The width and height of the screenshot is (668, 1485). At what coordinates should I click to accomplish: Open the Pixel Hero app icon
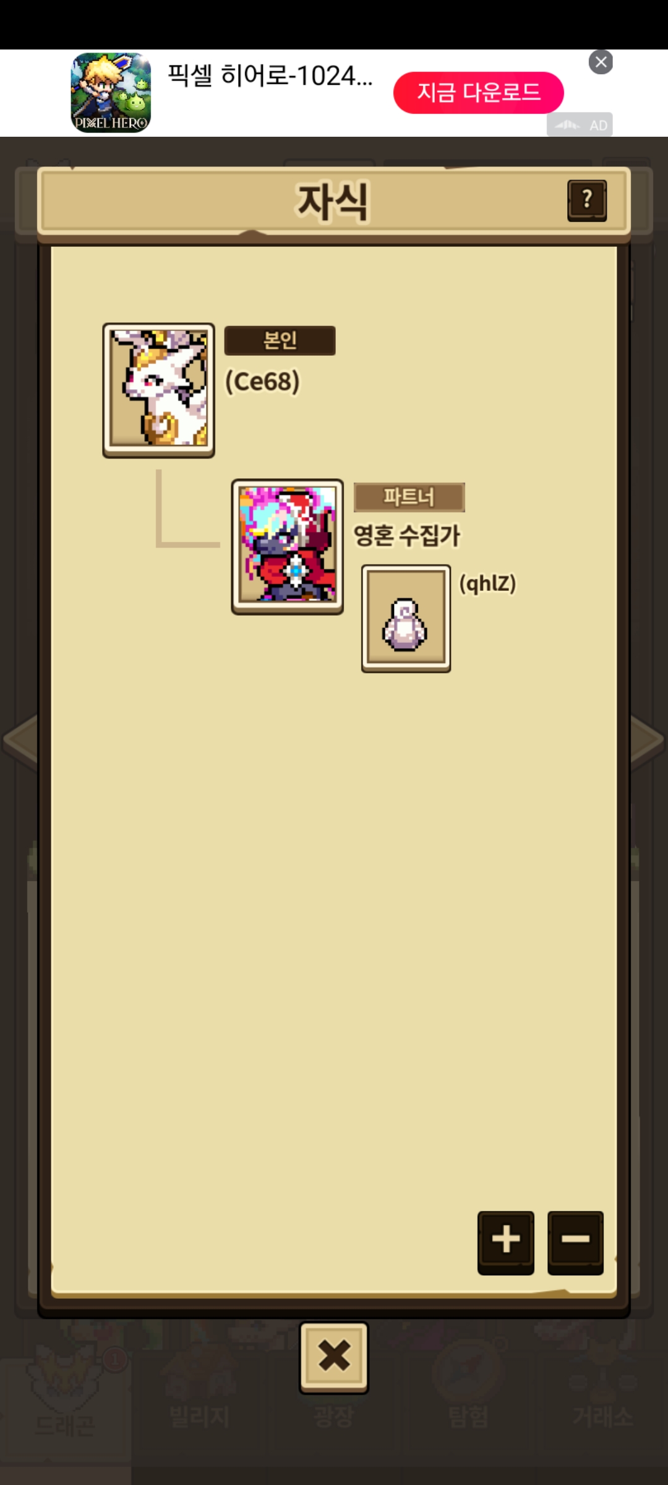(111, 93)
